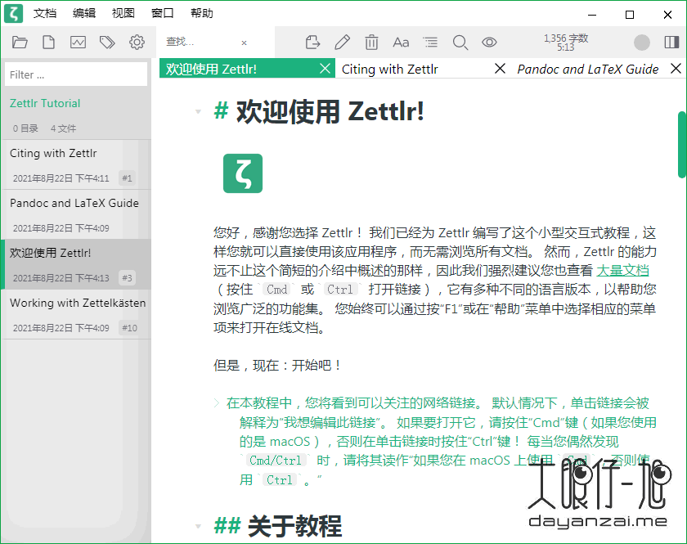Open Pandoc and LaTeX Guide file entry
The width and height of the screenshot is (687, 544).
76,215
